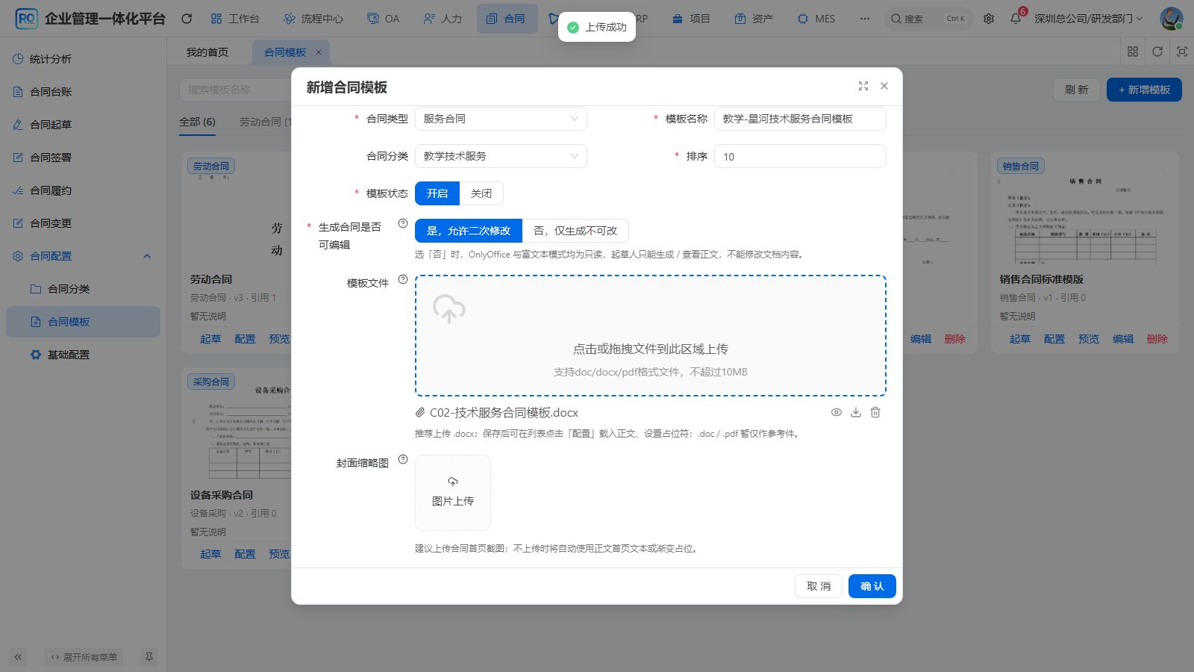Open the OA top menu
This screenshot has height=672, width=1194.
coord(384,19)
